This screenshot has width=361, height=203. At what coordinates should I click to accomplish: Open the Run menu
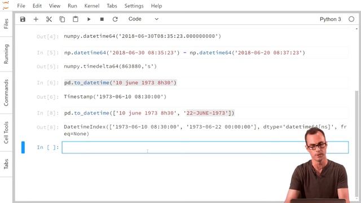(x=72, y=6)
